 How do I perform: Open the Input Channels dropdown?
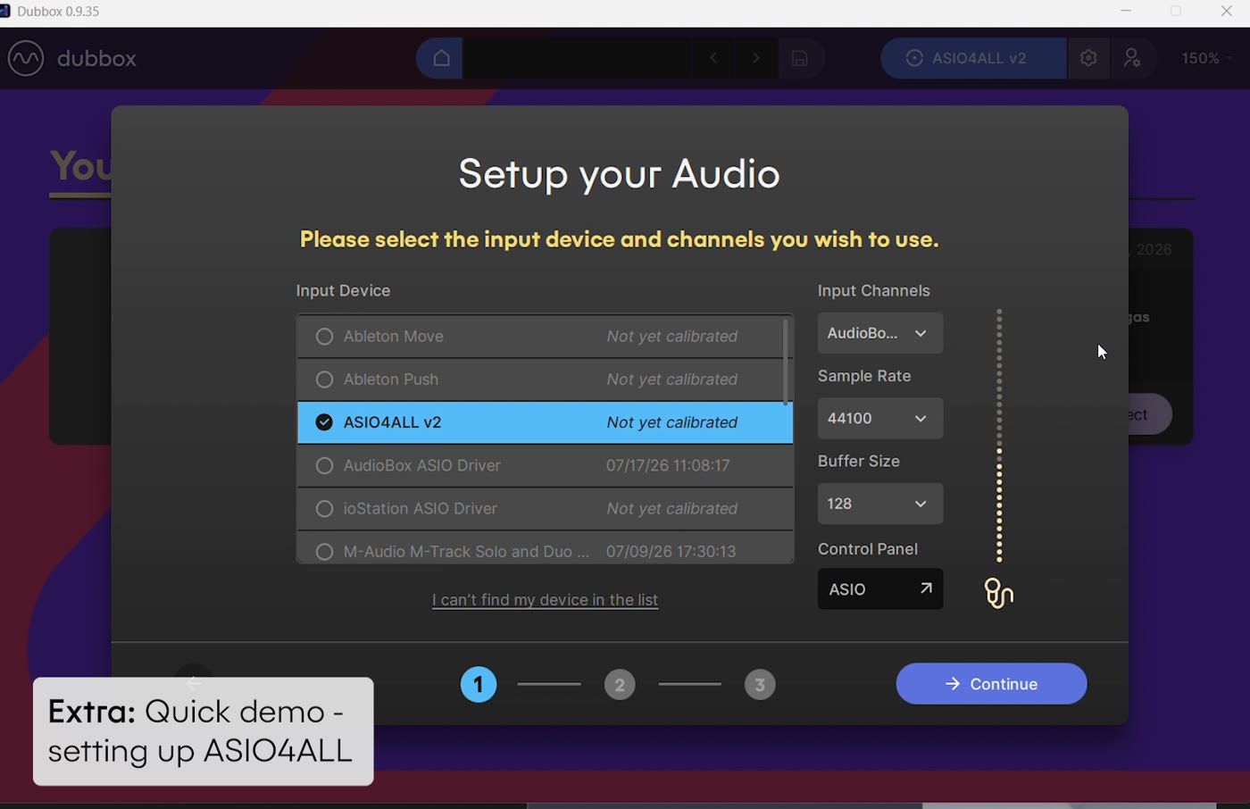pos(879,333)
